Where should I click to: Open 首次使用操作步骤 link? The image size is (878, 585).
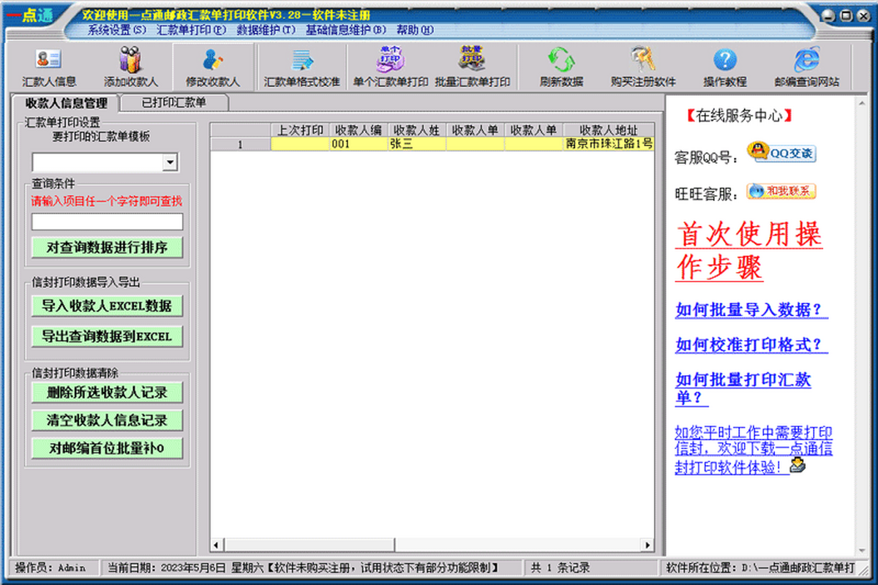coord(748,251)
